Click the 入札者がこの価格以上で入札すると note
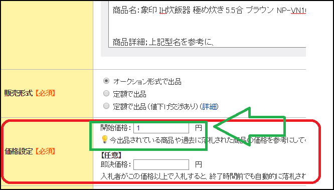 click(203, 176)
